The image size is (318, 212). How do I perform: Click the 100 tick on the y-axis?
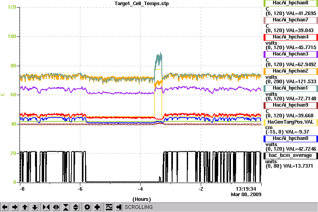pyautogui.click(x=12, y=36)
